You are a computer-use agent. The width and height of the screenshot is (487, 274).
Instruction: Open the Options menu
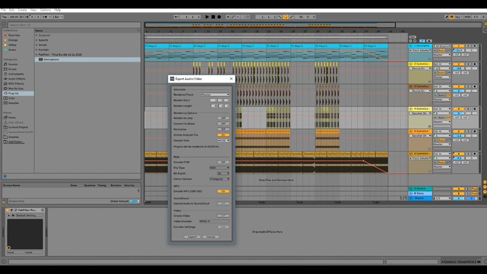pyautogui.click(x=45, y=10)
